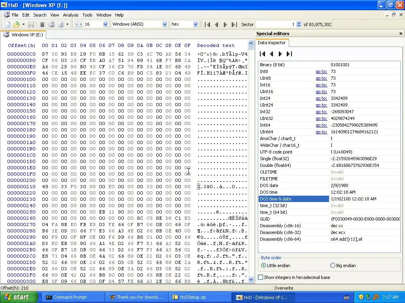Jump to first byte in Data inspector
Screen dimensions: 405x303
263,54
